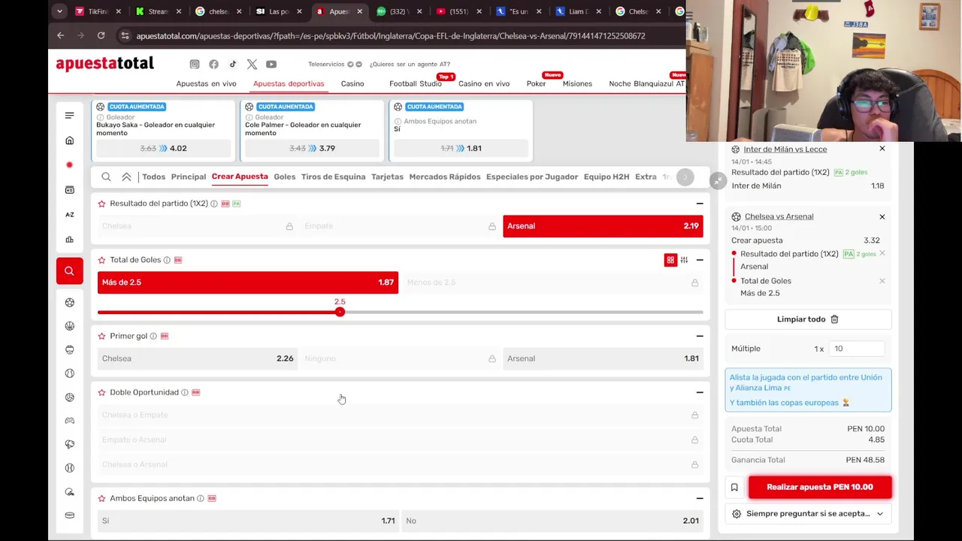
Task: Select the basketball sport icon in sidebar
Action: pos(69,326)
